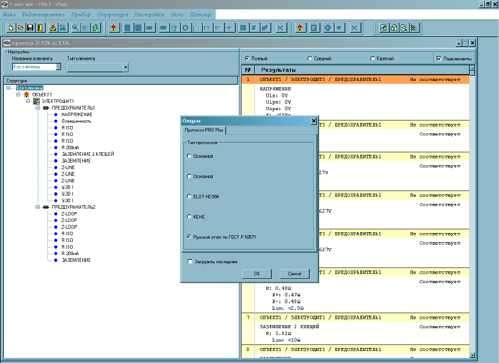Viewport: 499px width, 363px height.
Task: Click ОБЪЕКТ1 house icon in tree
Action: (26, 95)
